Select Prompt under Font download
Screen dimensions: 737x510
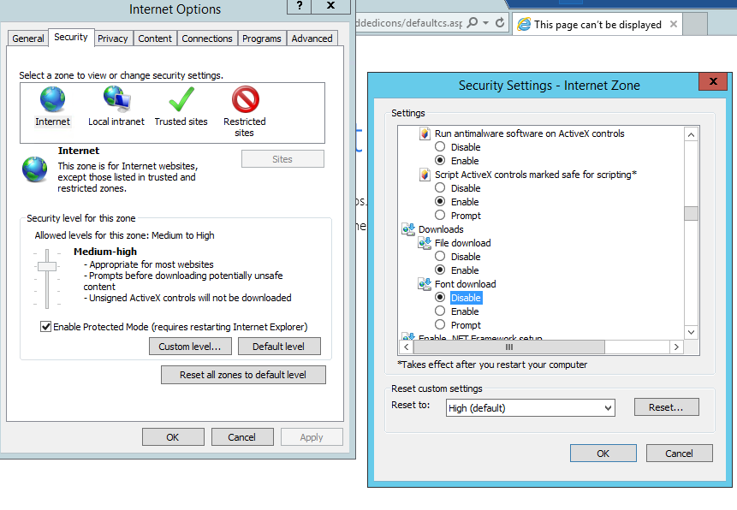point(440,324)
